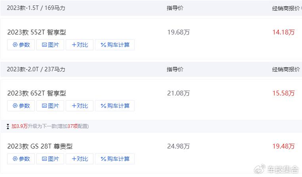Open 参数 for GS 28T 尊贵型
Image resolution: width=302 pixels, height=177 pixels.
[x=21, y=159]
